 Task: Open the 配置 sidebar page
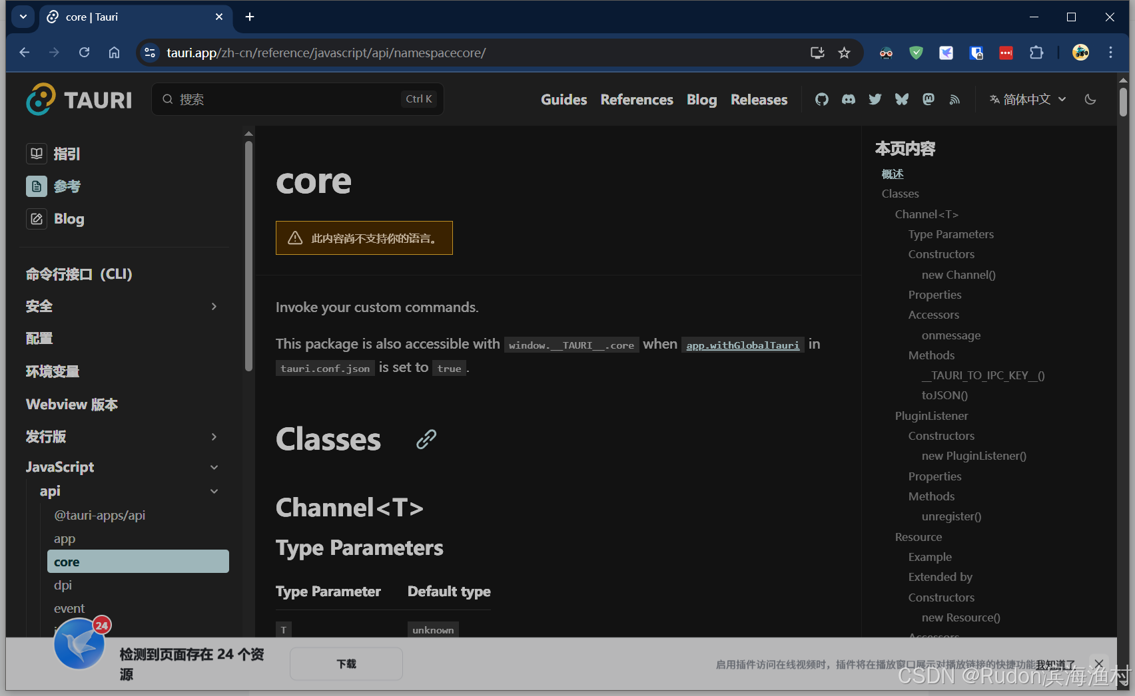click(x=39, y=338)
